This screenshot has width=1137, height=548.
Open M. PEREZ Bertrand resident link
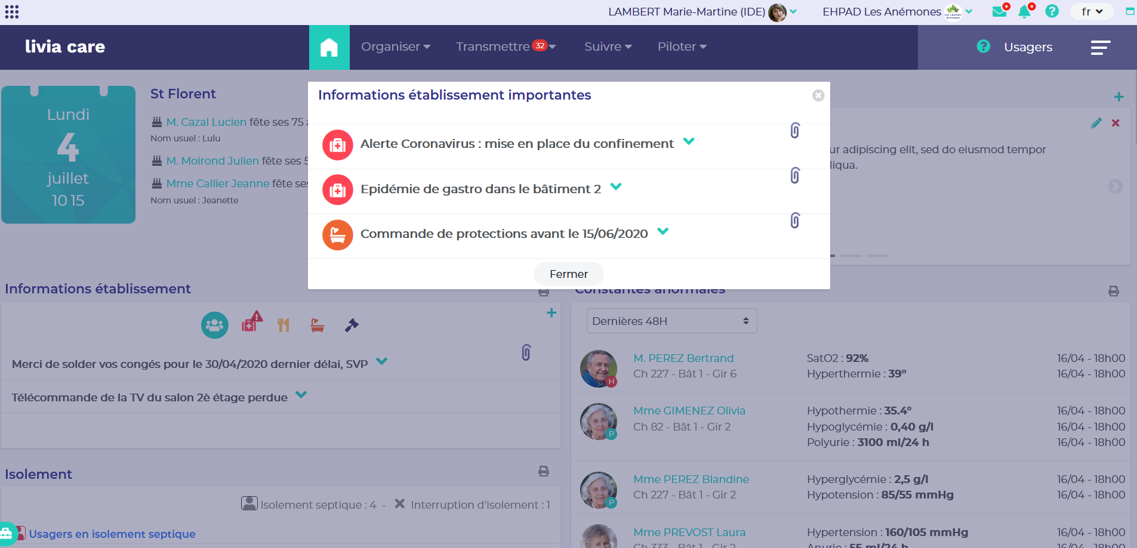coord(683,358)
